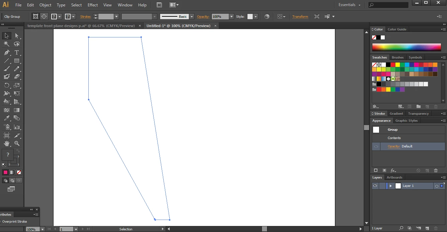Viewport: 447px width, 232px height.
Task: Select the Eraser tool
Action: pos(17,77)
